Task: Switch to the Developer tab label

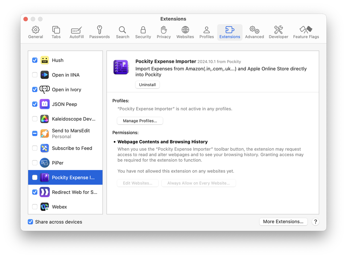Action: pyautogui.click(x=279, y=37)
